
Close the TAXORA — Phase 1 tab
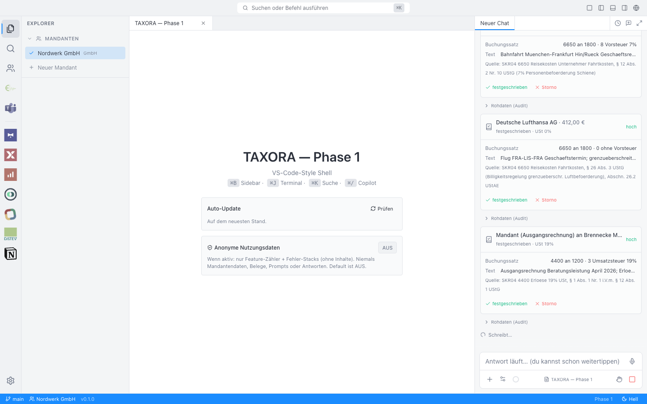coord(203,23)
